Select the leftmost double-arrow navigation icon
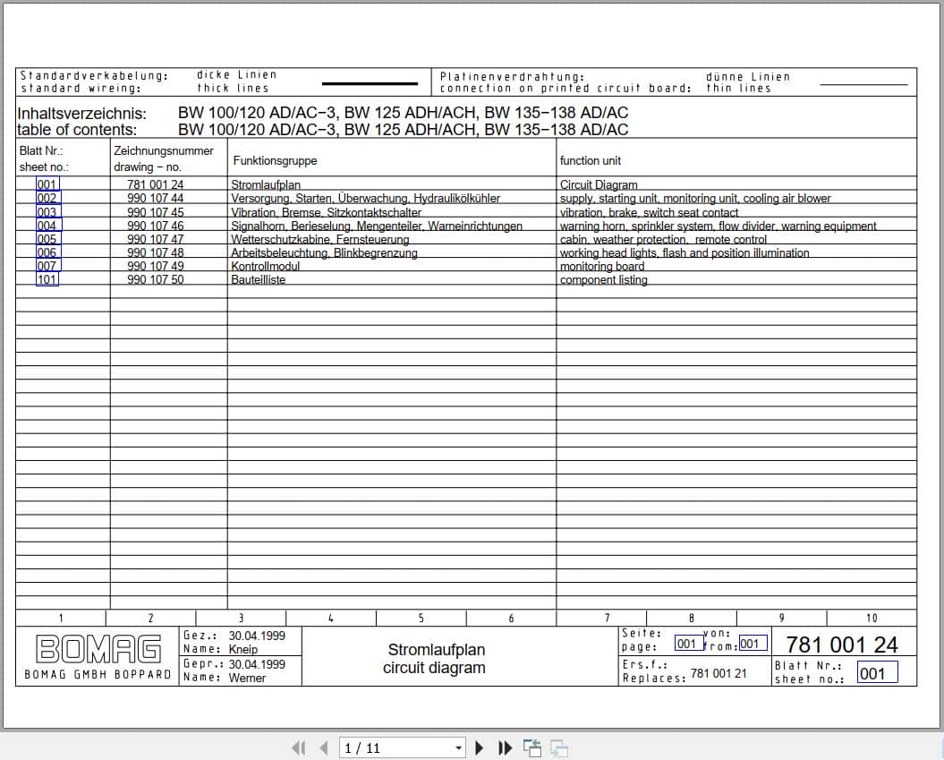944x760 pixels. 300,747
